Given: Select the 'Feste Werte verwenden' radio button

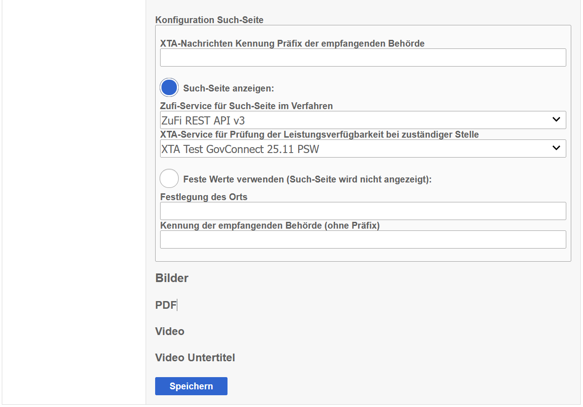Looking at the screenshot, I should point(169,179).
